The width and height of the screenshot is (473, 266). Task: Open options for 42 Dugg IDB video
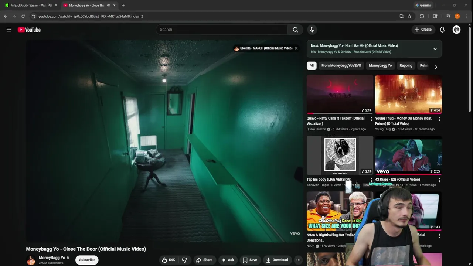click(440, 180)
